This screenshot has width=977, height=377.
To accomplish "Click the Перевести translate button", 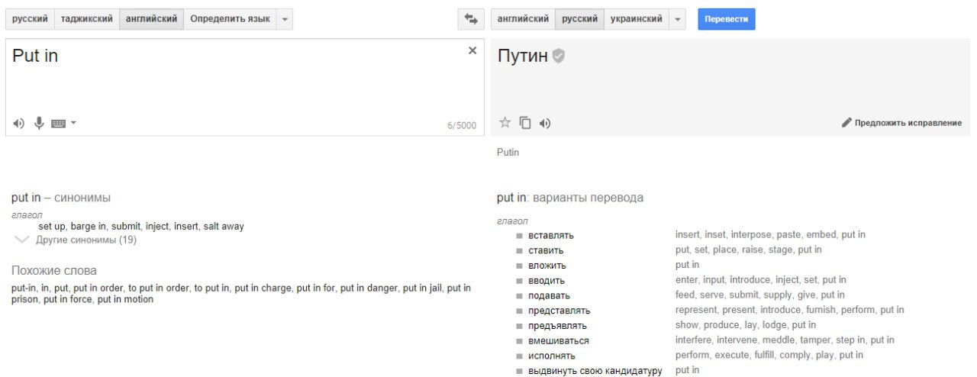I will click(727, 19).
